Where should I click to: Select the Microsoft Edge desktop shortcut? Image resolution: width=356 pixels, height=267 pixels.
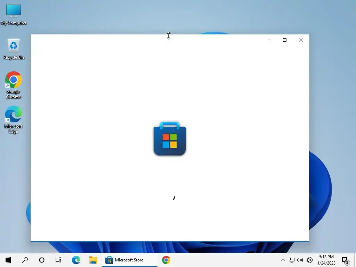click(x=14, y=120)
